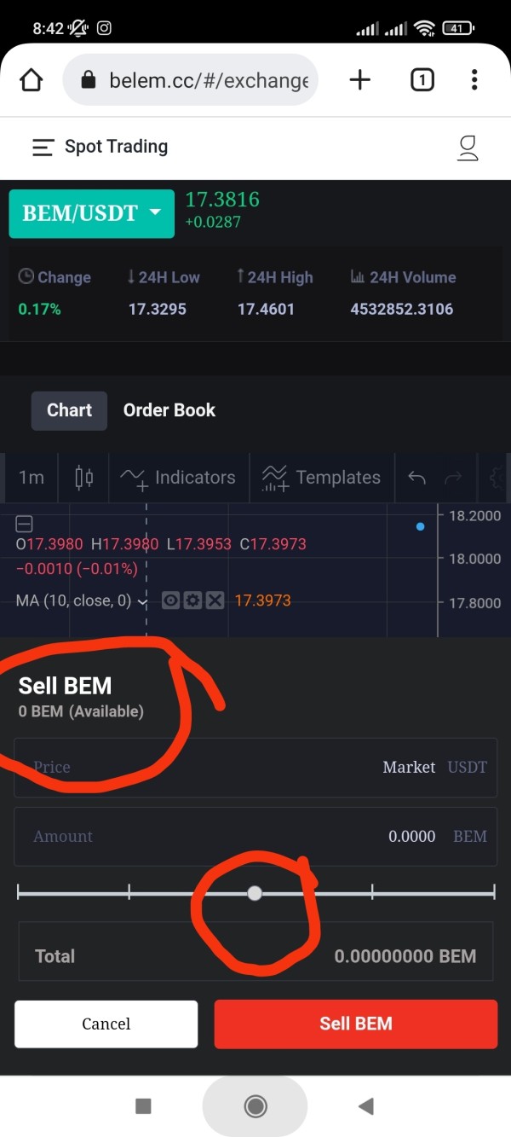
Task: Cancel the sell order
Action: [x=106, y=1024]
